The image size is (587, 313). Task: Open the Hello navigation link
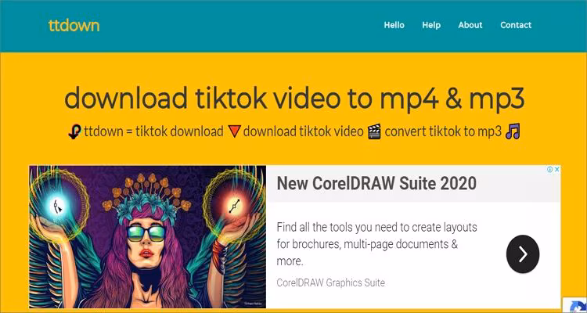coord(394,25)
